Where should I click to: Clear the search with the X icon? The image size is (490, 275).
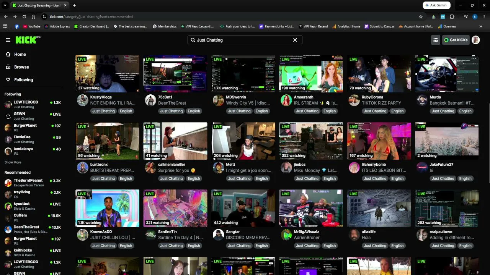[295, 40]
